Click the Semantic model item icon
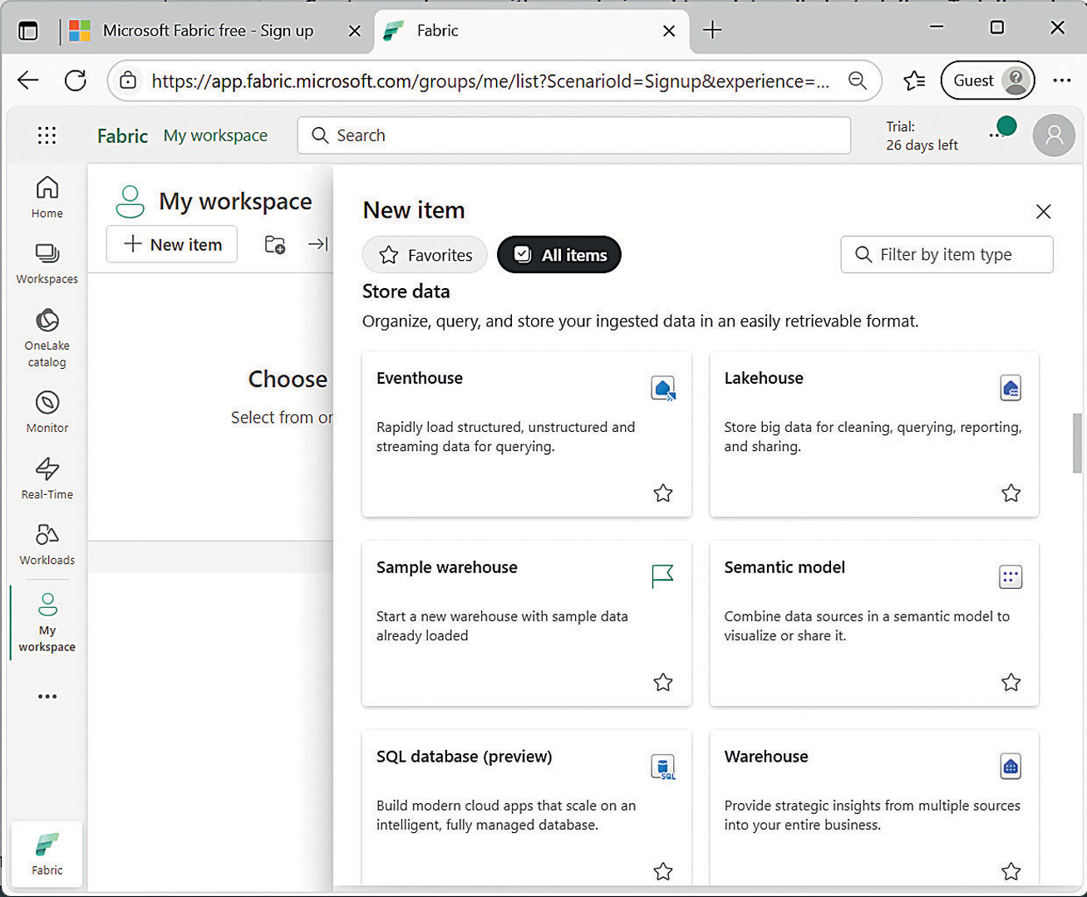The image size is (1087, 897). pos(1011,576)
